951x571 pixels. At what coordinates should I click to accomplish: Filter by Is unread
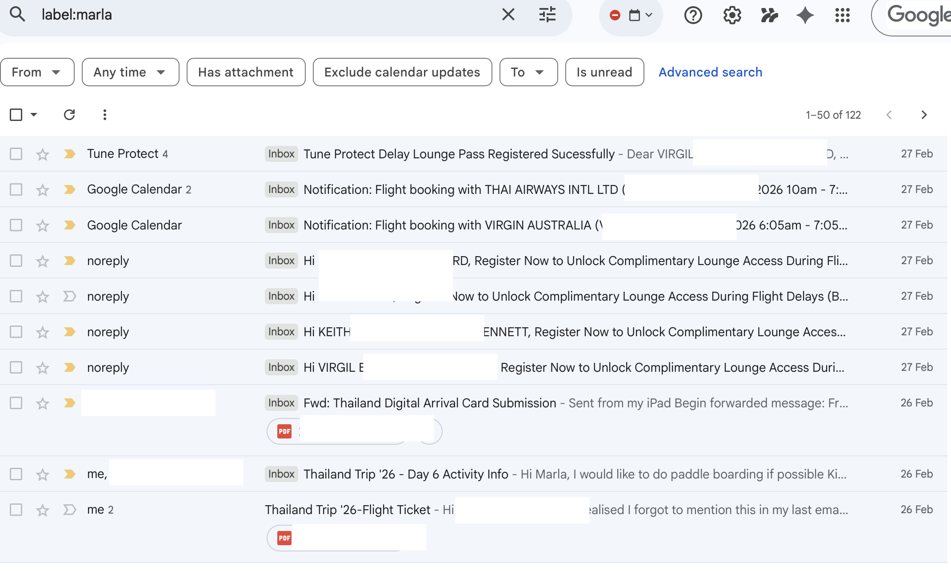pos(605,72)
